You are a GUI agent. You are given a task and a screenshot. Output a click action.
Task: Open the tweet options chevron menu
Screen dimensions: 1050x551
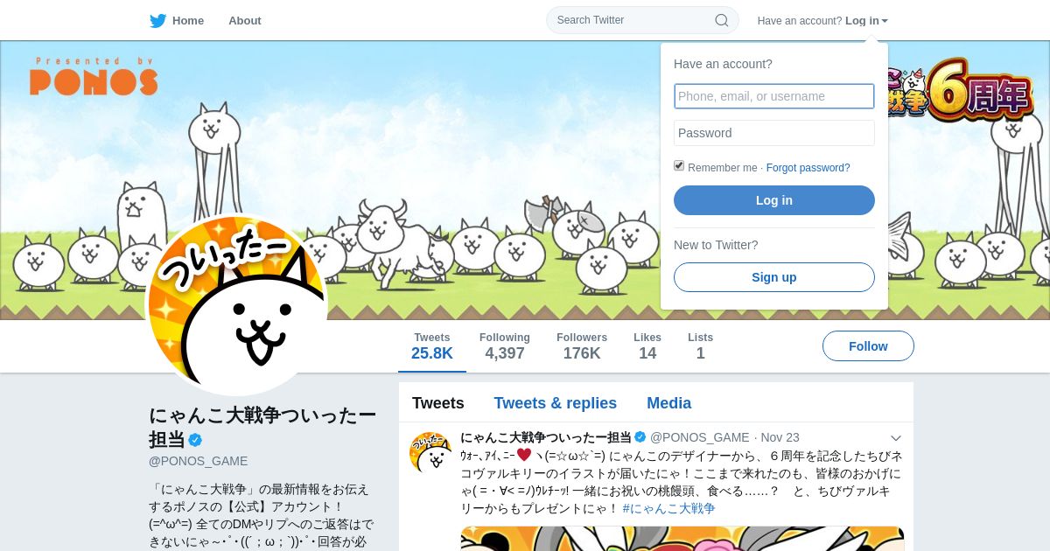[896, 437]
